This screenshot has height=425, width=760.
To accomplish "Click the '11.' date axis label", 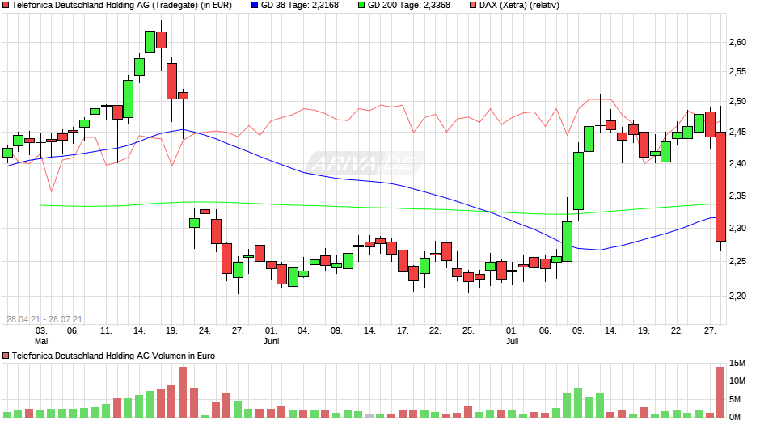I will tap(106, 331).
